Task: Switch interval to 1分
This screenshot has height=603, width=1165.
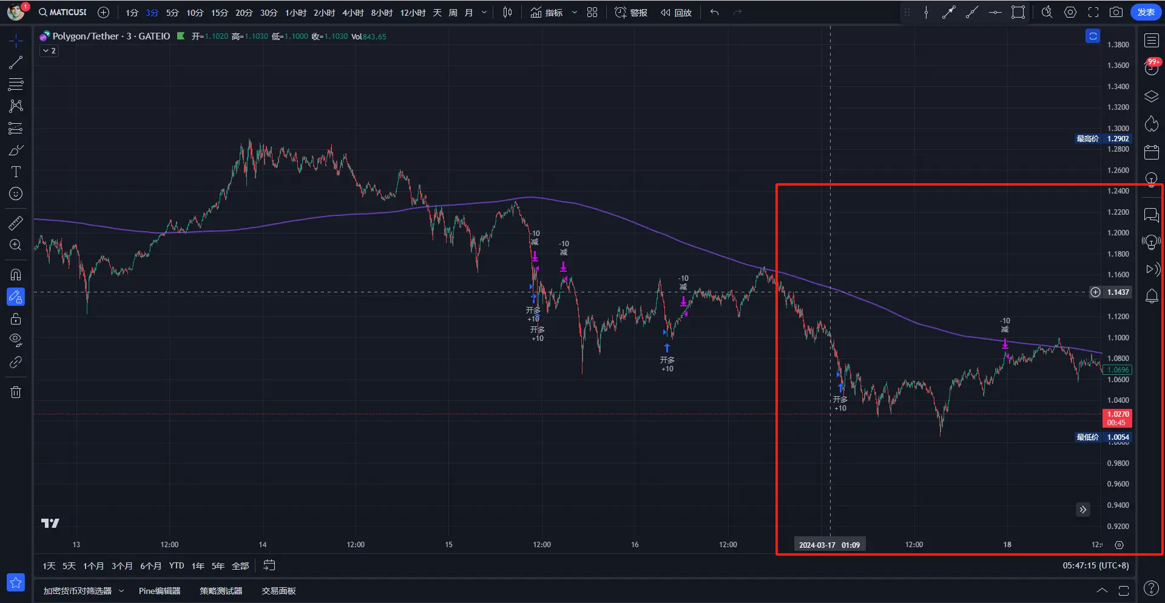Action: pos(132,13)
